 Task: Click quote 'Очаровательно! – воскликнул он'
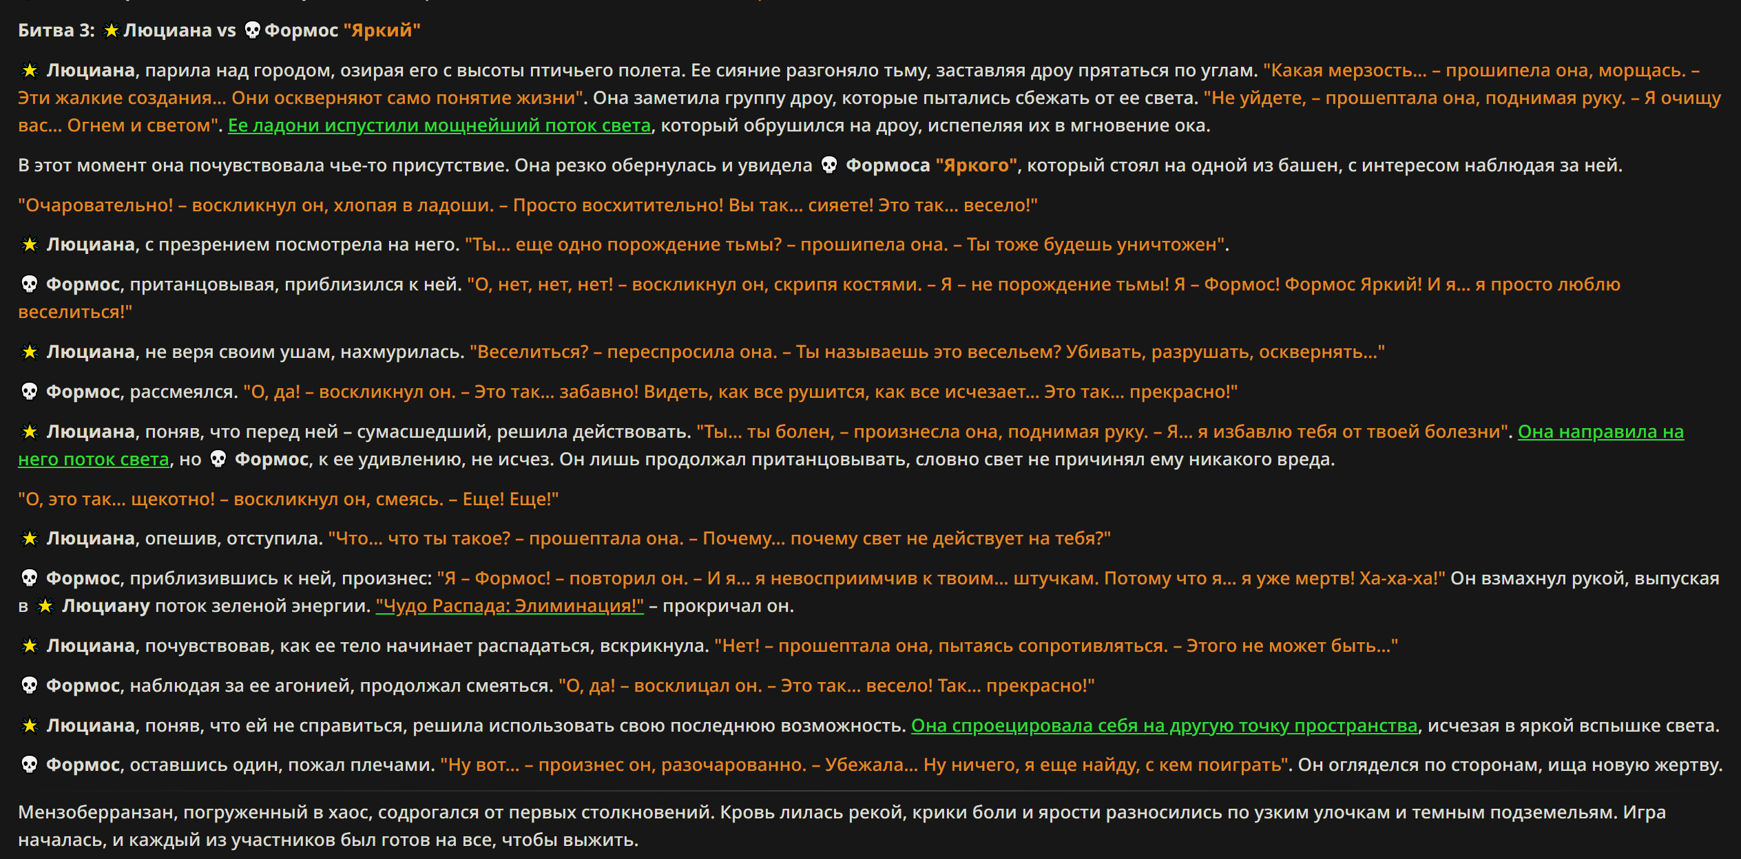[x=528, y=205]
